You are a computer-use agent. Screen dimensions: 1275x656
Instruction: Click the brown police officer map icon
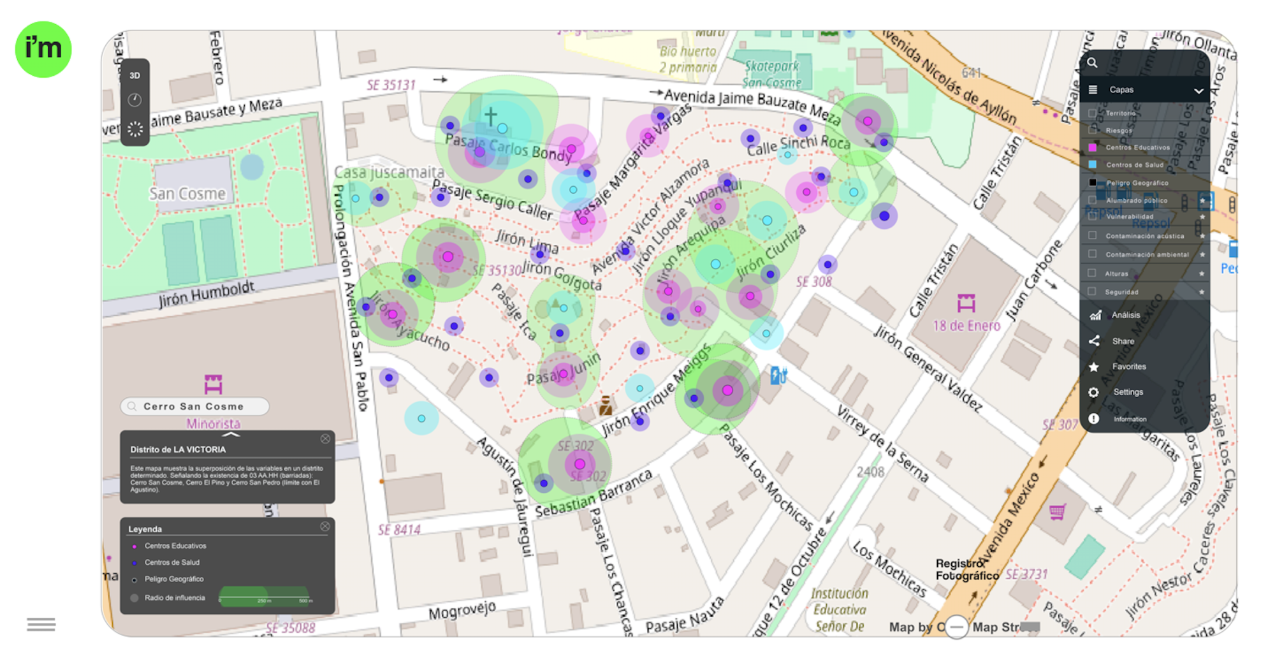(x=606, y=404)
